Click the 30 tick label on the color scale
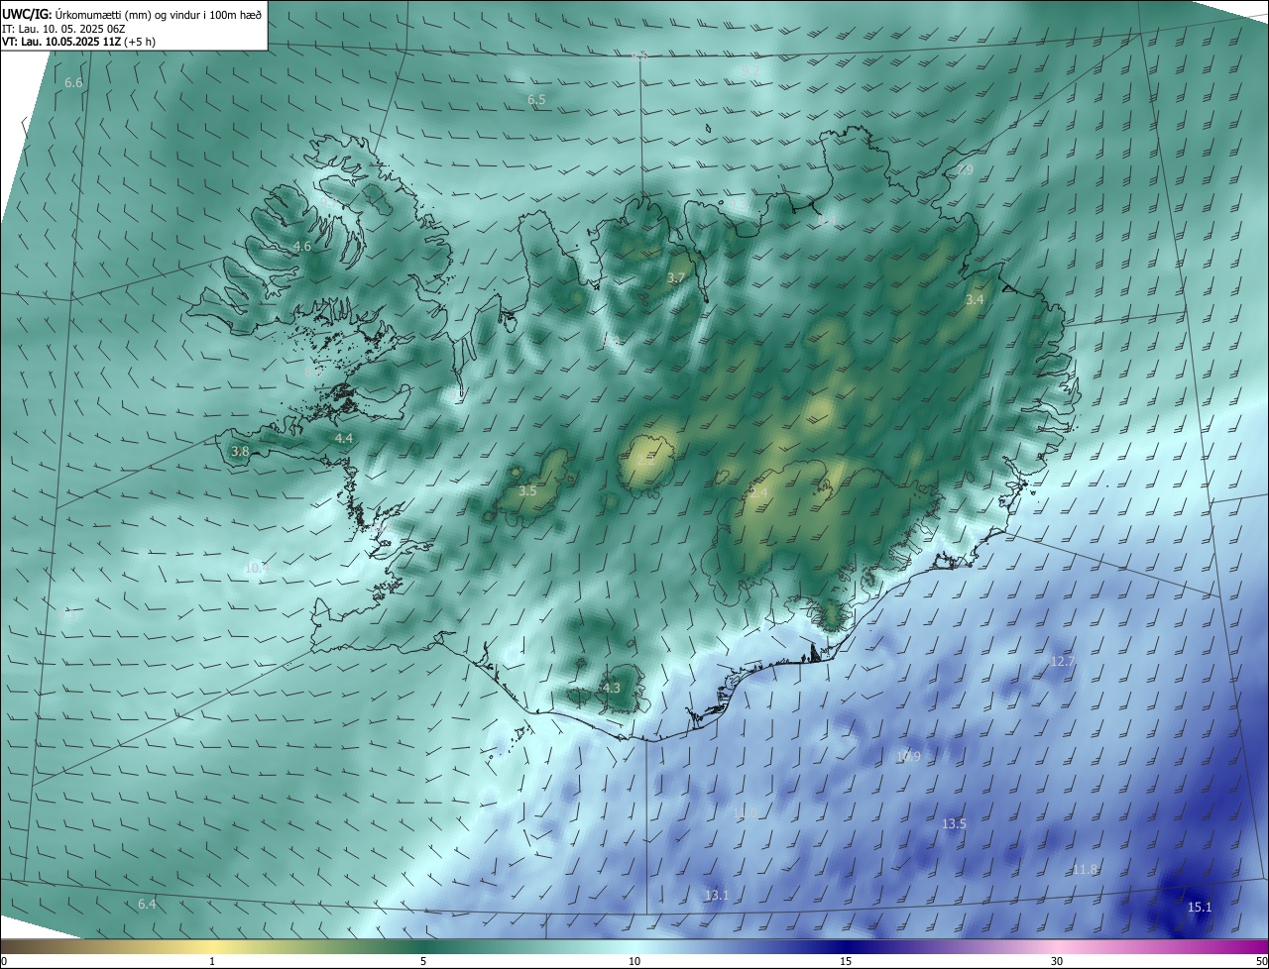1269x969 pixels. (1057, 962)
